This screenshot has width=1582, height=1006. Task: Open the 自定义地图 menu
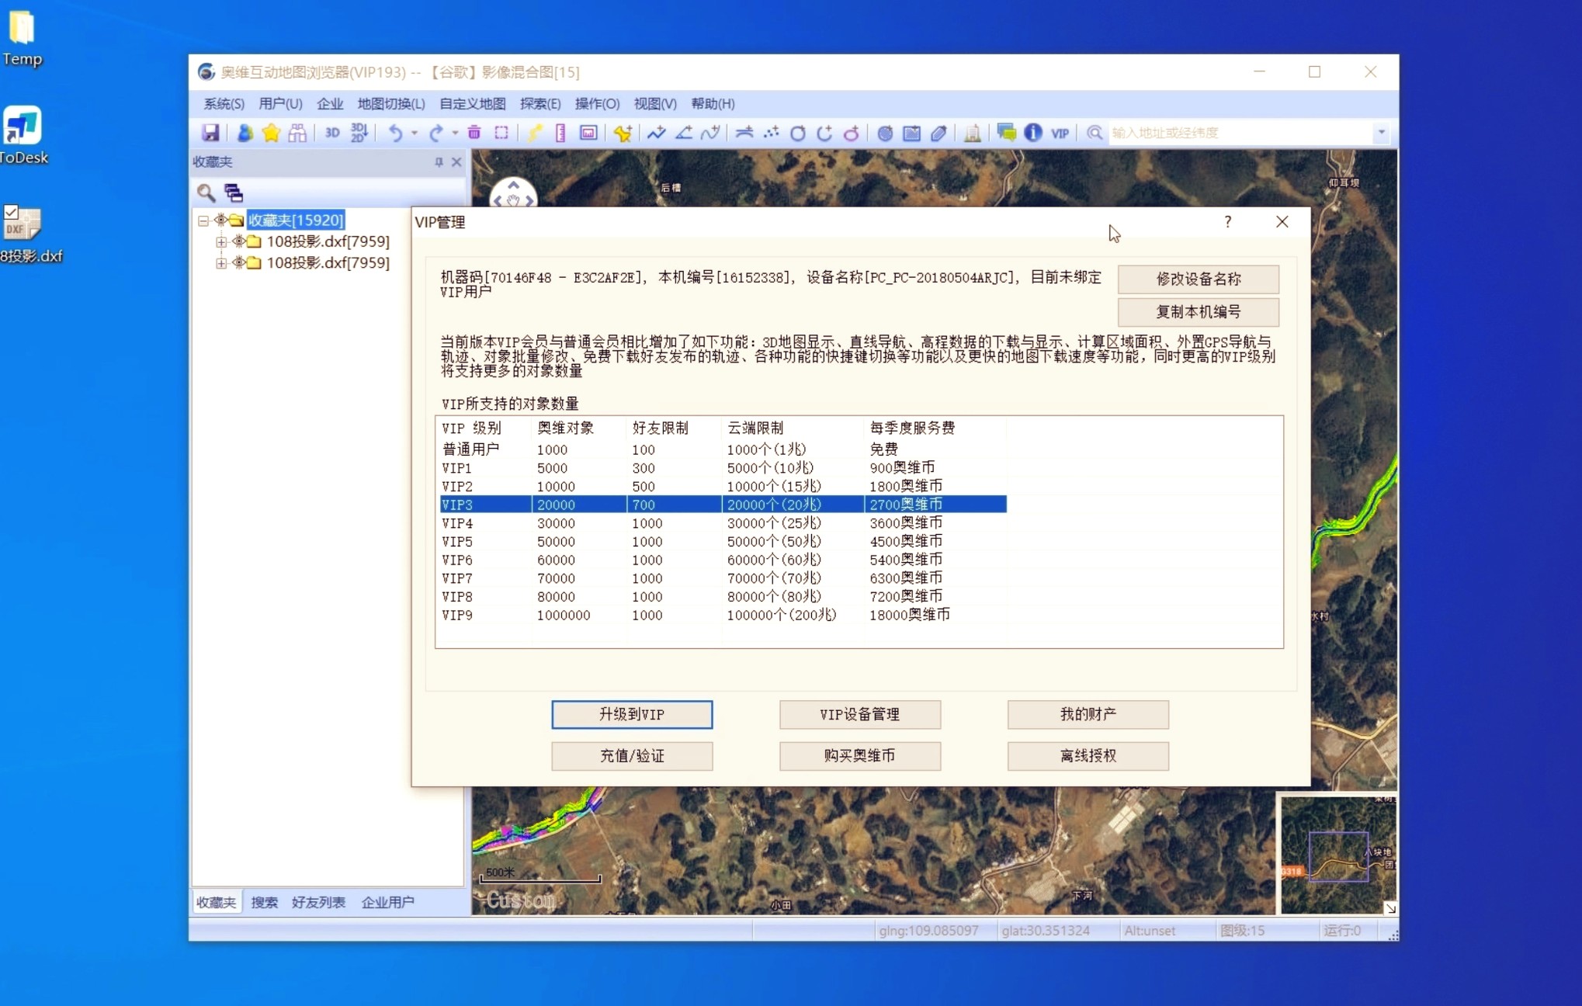473,103
